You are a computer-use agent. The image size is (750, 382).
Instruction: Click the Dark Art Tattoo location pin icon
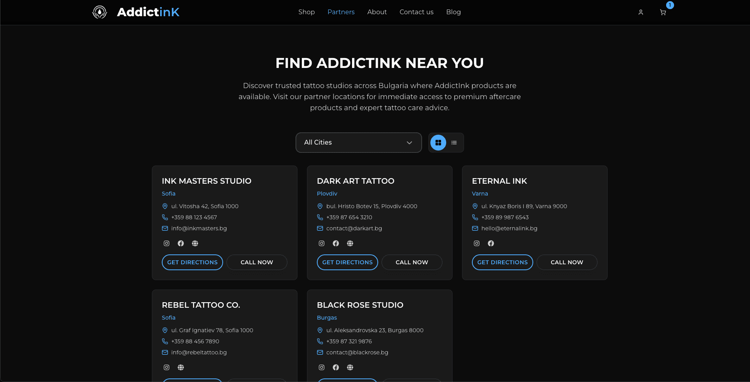(320, 206)
